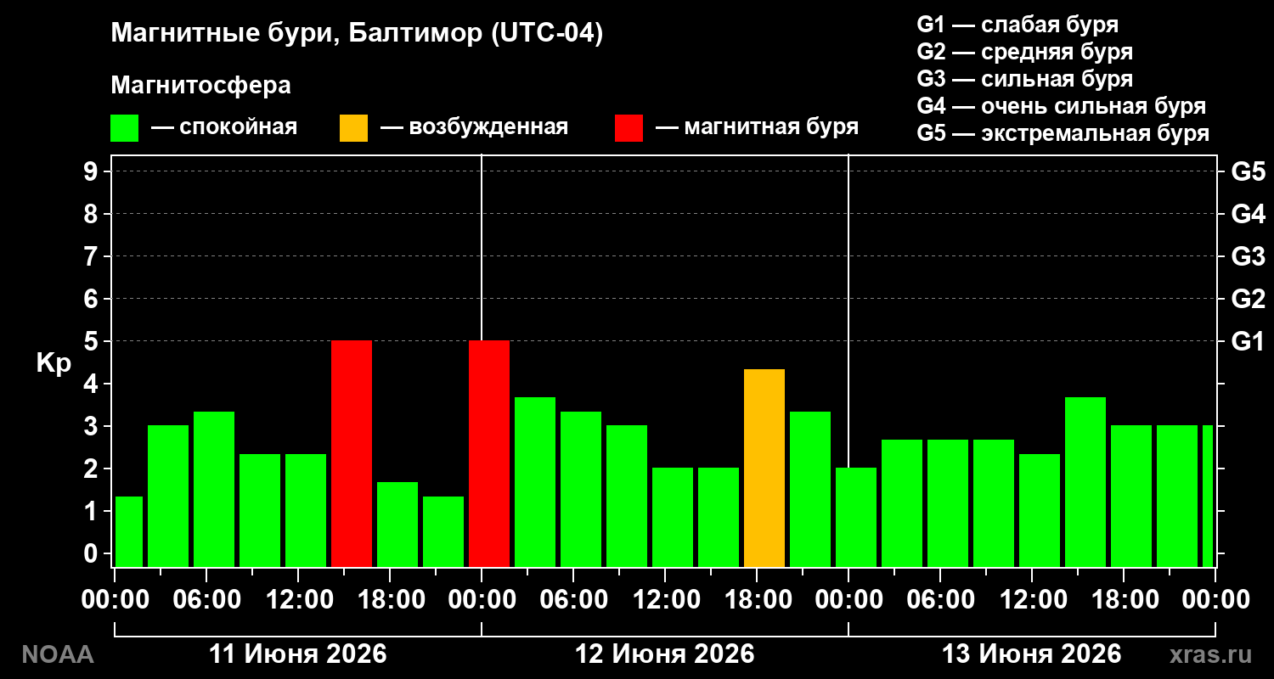Click the "G2 — средняя буря" legend line
The width and height of the screenshot is (1274, 679).
click(1024, 52)
